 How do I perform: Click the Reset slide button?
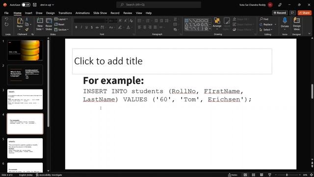point(59,25)
